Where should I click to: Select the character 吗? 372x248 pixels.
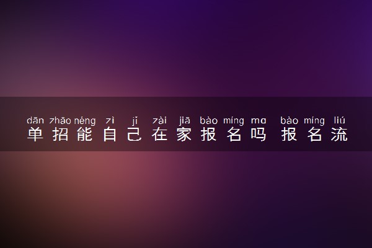(x=259, y=135)
